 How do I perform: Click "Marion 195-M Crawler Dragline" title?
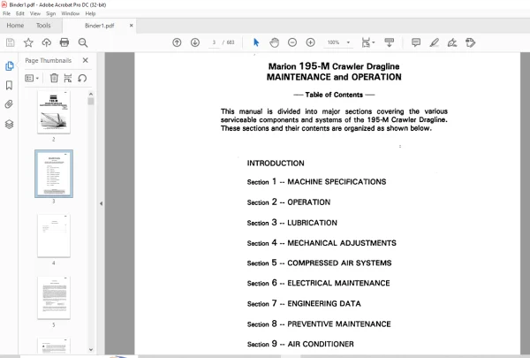click(334, 66)
